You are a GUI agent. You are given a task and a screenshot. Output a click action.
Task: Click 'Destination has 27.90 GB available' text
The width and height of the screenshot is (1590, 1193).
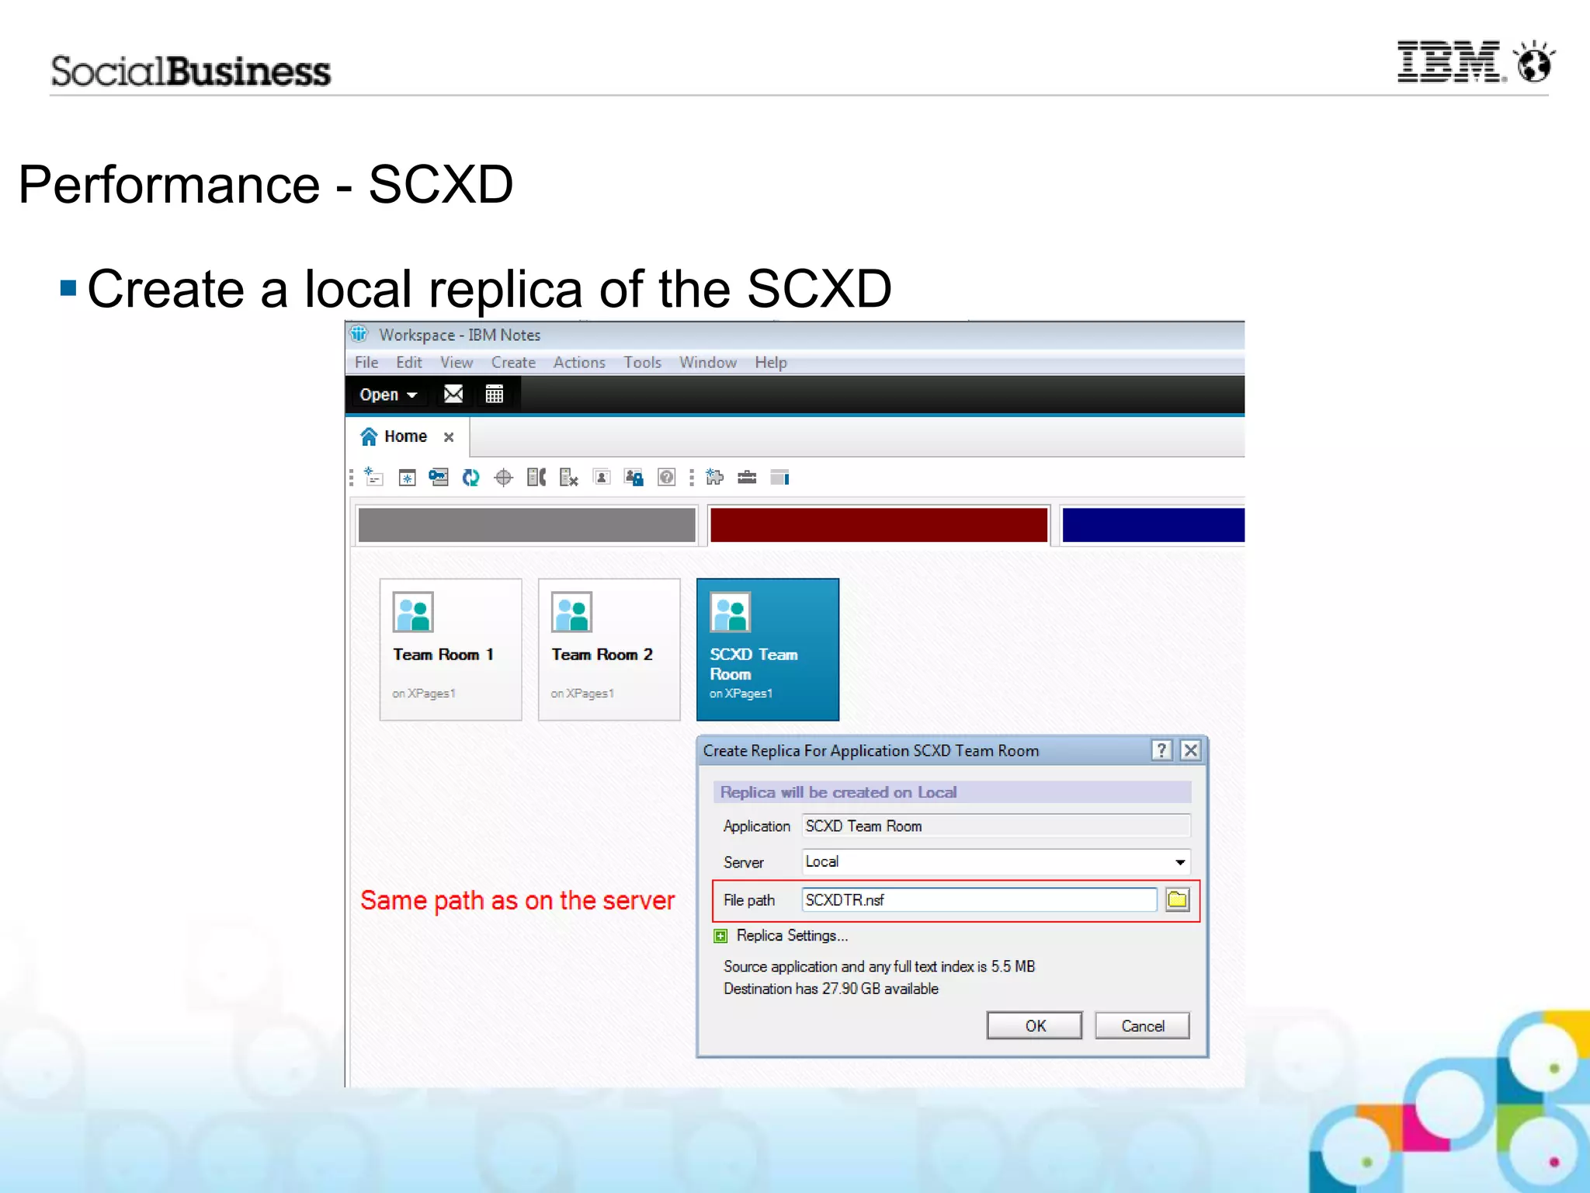831,989
